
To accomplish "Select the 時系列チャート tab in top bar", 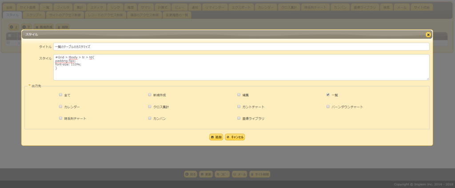I will click(x=316, y=7).
